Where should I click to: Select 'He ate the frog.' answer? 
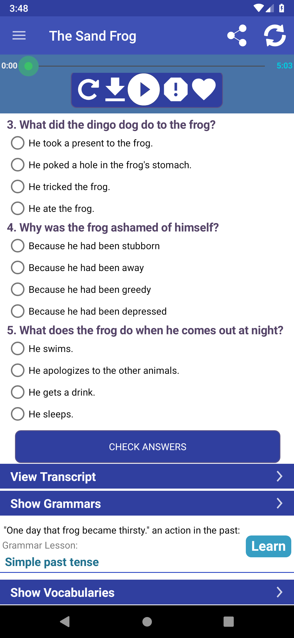[53, 209]
